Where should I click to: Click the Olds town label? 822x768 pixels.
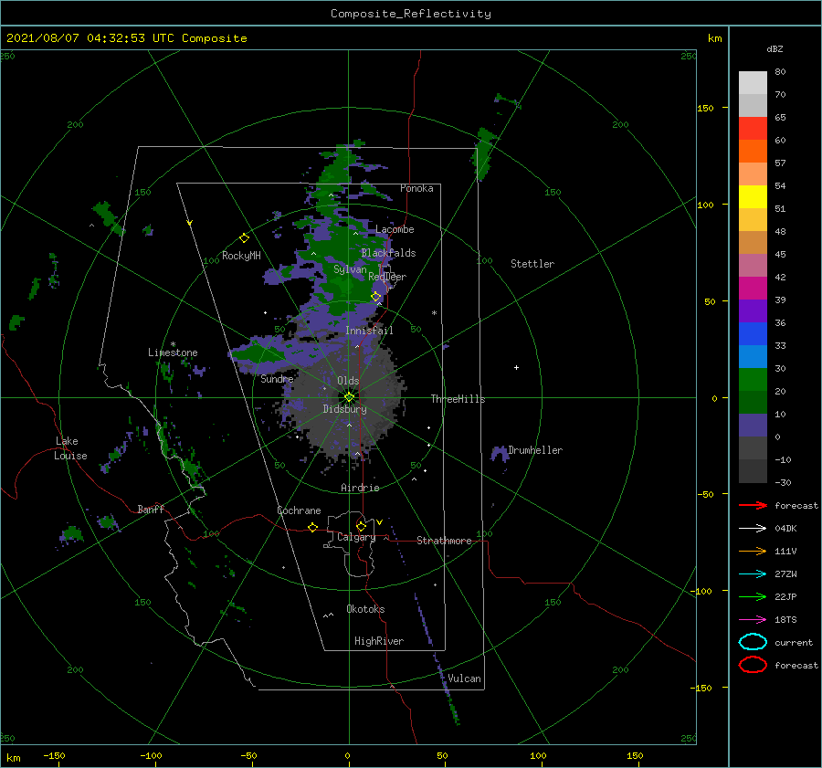pyautogui.click(x=348, y=381)
